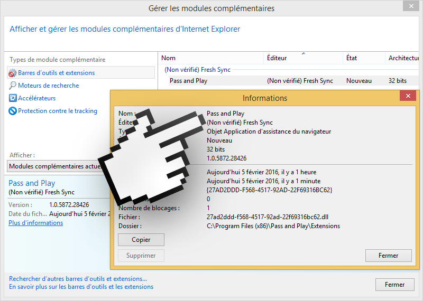Open Rechercher d'autres barres d'outils link
This screenshot has width=423, height=301.
[78, 279]
